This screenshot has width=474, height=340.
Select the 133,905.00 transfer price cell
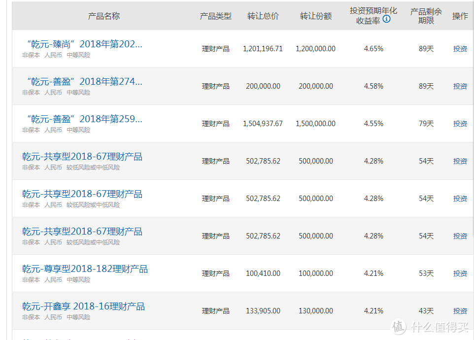pos(263,311)
